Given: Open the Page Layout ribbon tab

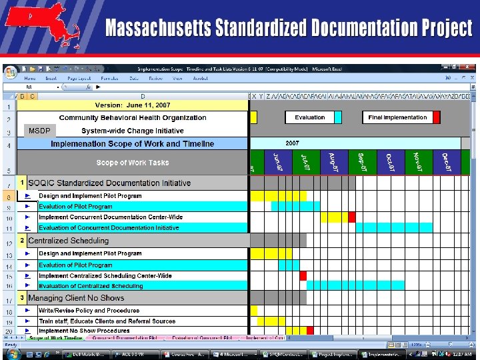Looking at the screenshot, I should 79,79.
